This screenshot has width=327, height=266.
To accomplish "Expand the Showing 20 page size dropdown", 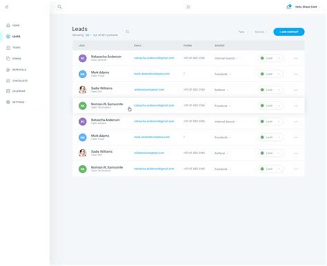I will click(88, 35).
